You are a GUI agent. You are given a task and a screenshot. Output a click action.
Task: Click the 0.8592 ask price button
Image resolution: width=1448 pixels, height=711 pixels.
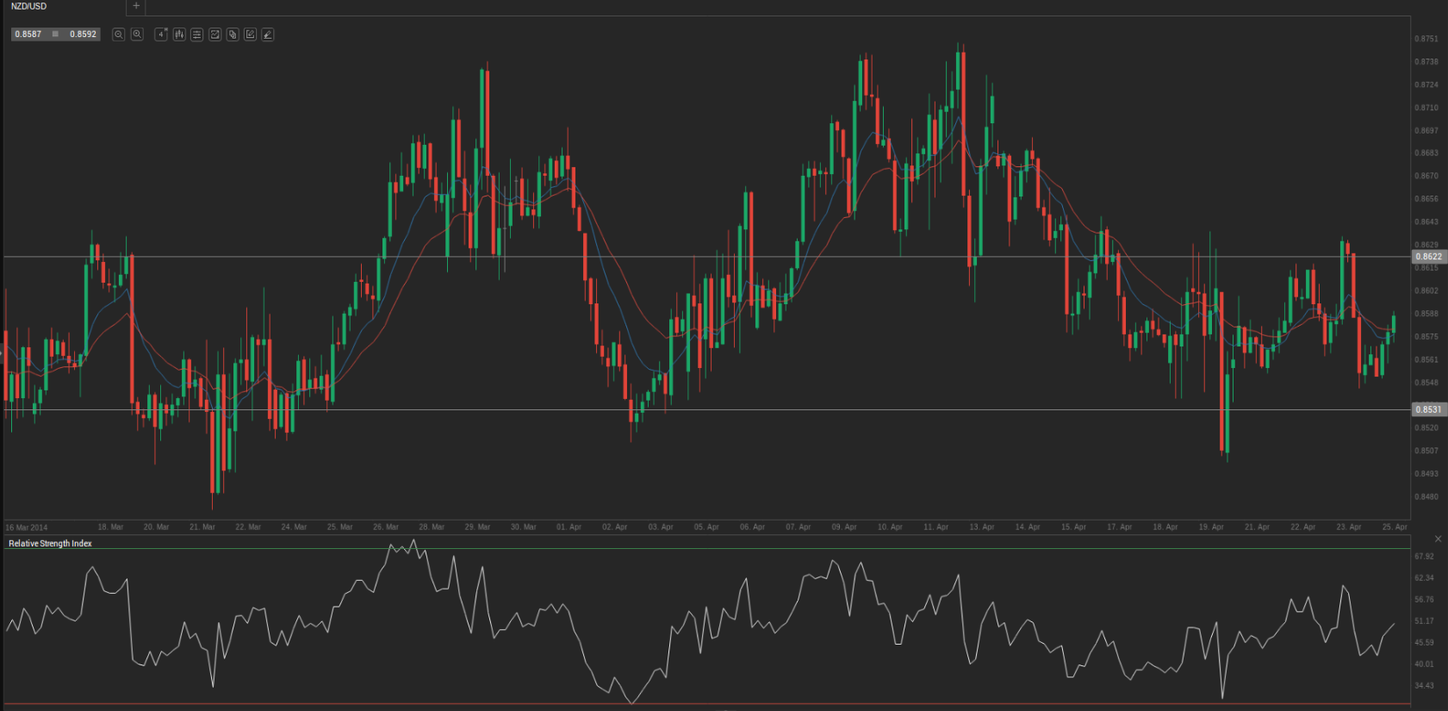pyautogui.click(x=84, y=34)
